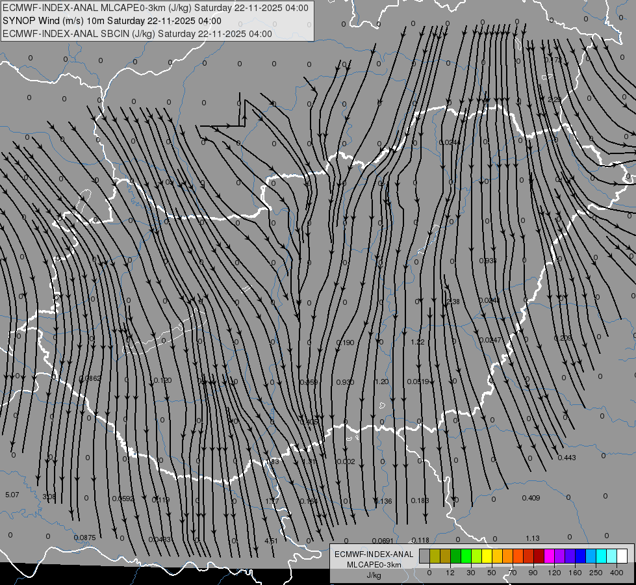
Task: Click legend tick label 70
Action: tap(513, 573)
